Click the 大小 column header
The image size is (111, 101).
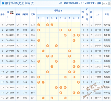98,14
